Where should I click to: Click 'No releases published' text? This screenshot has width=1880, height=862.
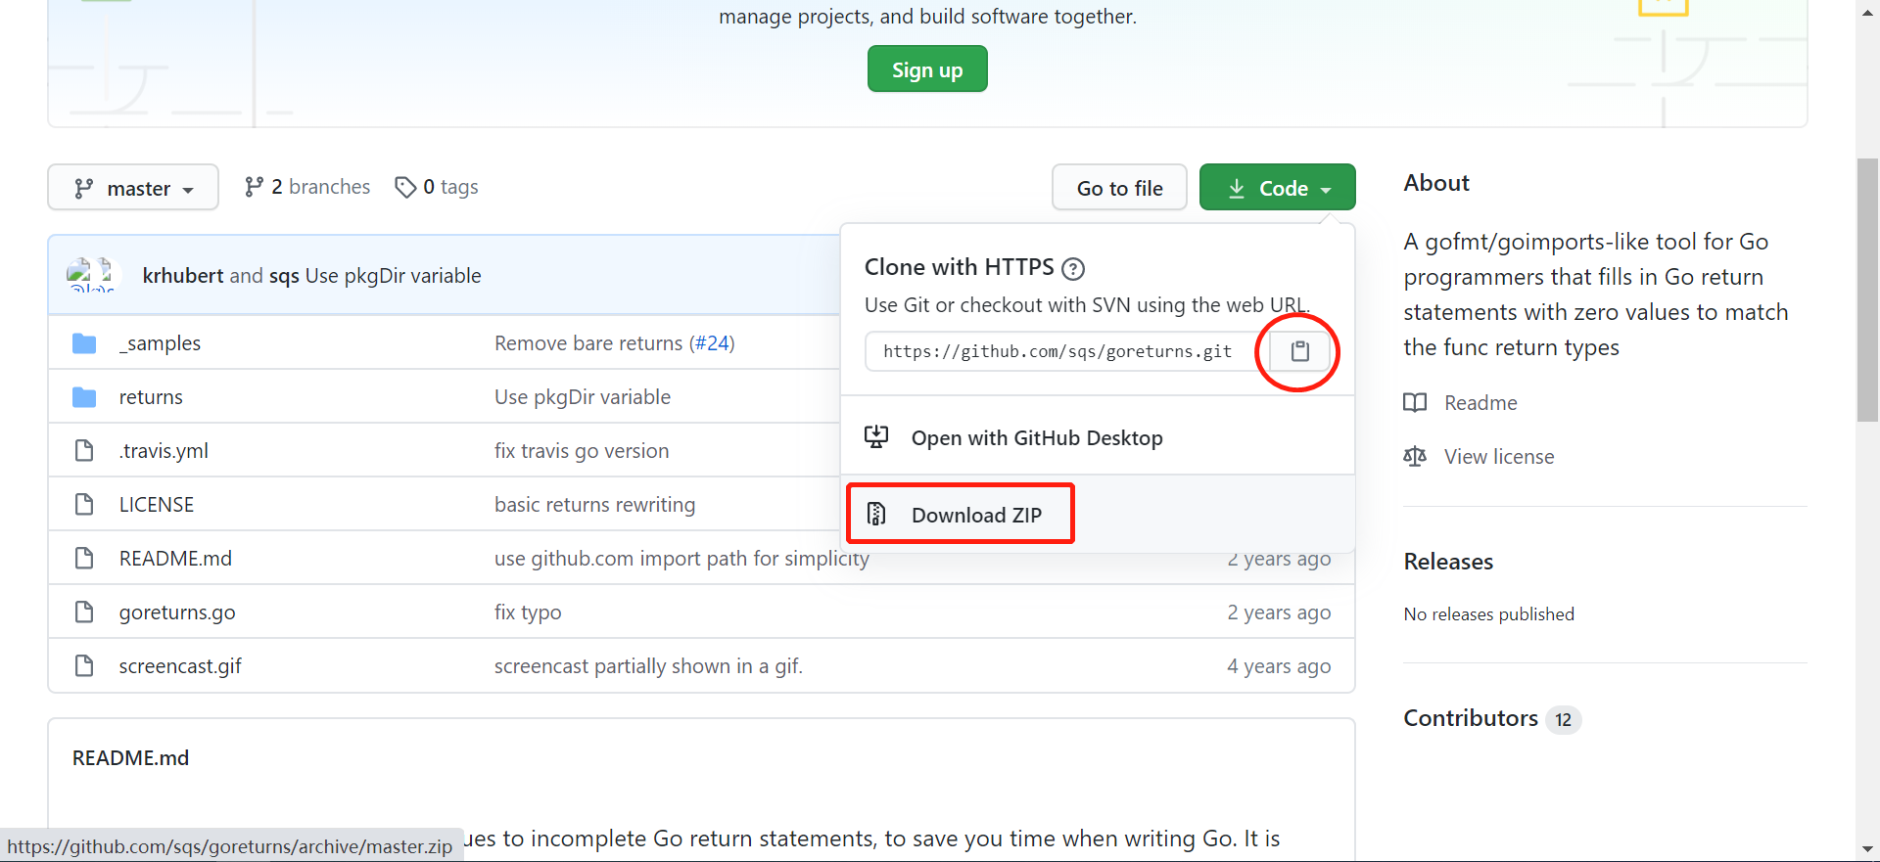pos(1489,614)
